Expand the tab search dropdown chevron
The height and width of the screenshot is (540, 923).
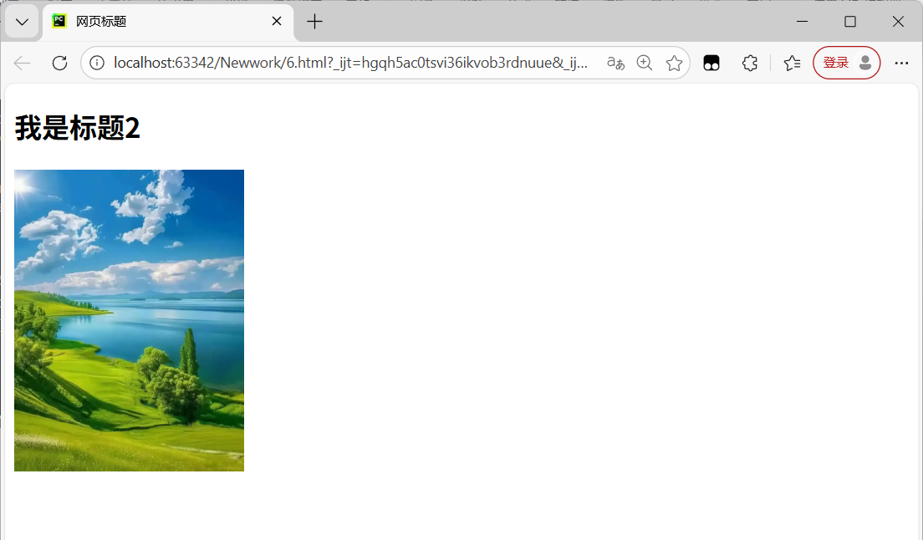pyautogui.click(x=22, y=23)
